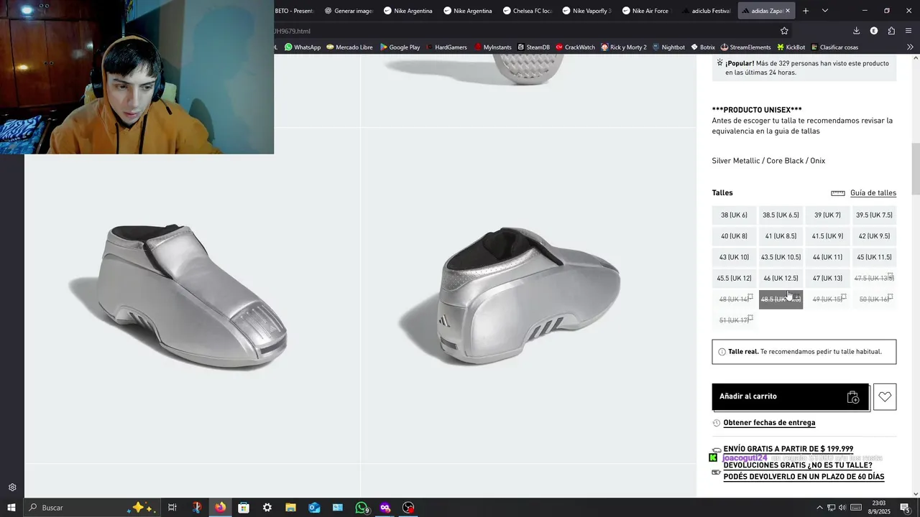
Task: Select size 41 (UK 8.5)
Action: [x=781, y=236]
